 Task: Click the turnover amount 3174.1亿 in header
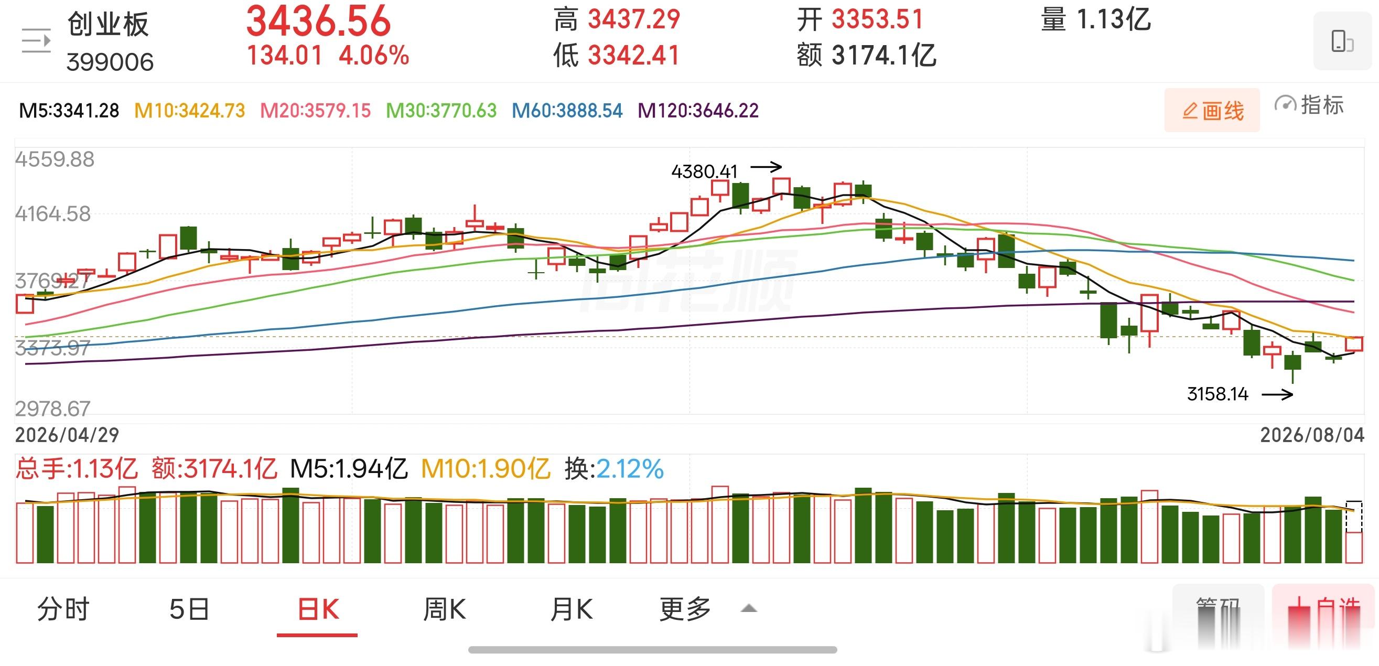[x=884, y=56]
